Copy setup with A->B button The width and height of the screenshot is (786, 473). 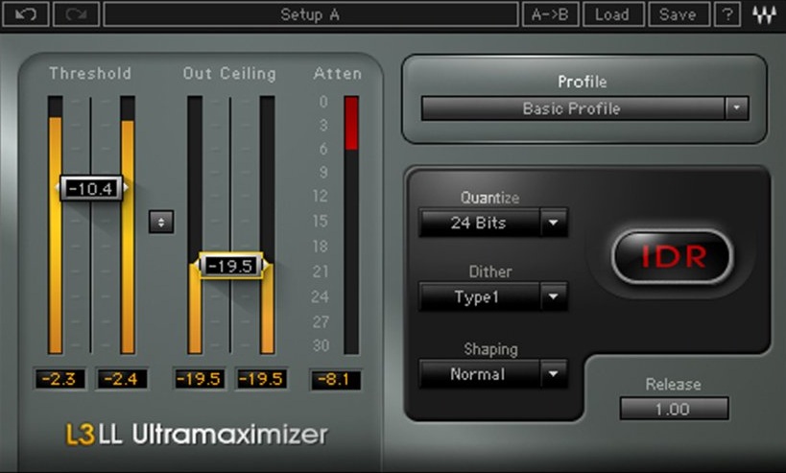click(550, 14)
